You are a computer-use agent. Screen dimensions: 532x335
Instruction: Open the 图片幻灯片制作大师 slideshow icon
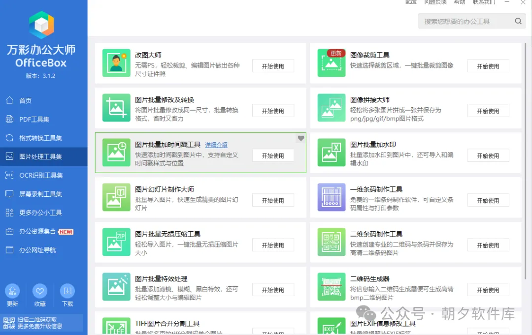pos(116,197)
